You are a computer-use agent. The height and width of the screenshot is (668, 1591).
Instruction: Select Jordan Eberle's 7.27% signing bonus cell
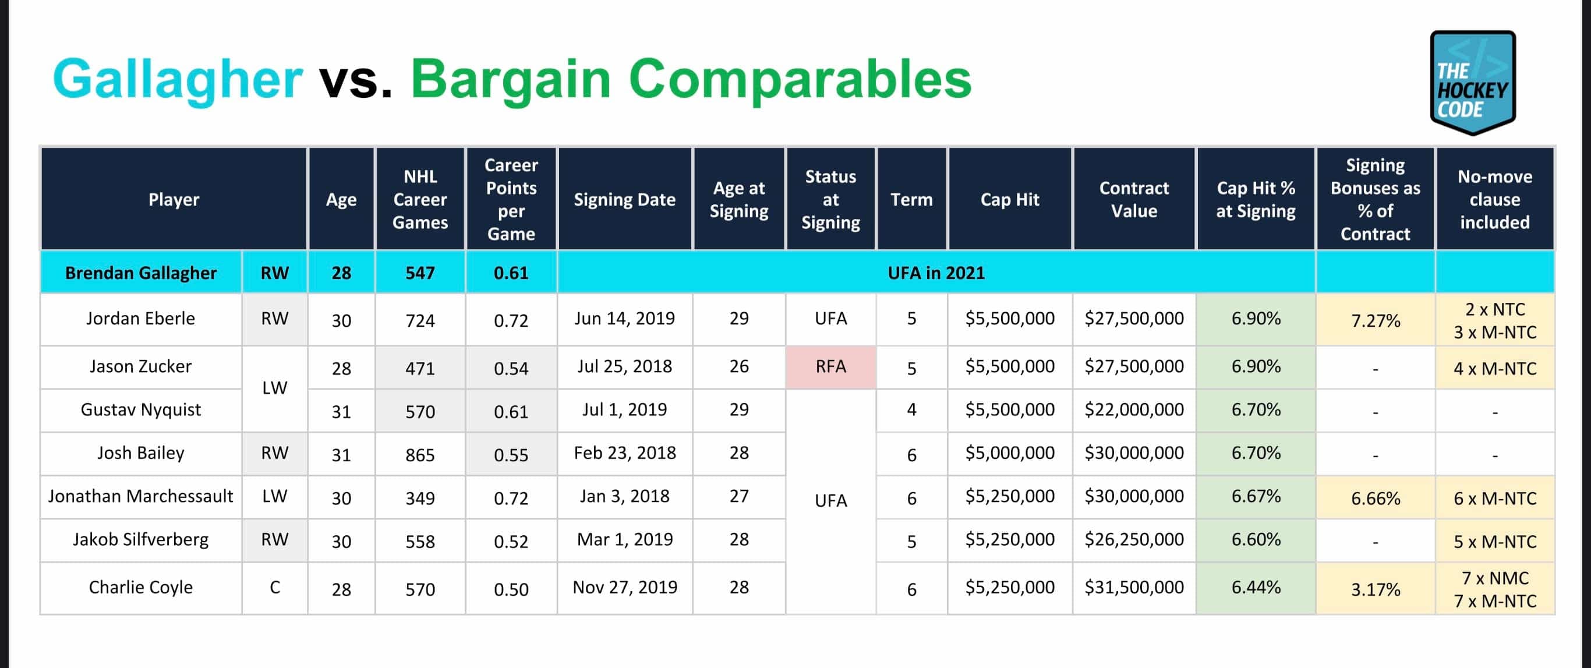coord(1376,320)
